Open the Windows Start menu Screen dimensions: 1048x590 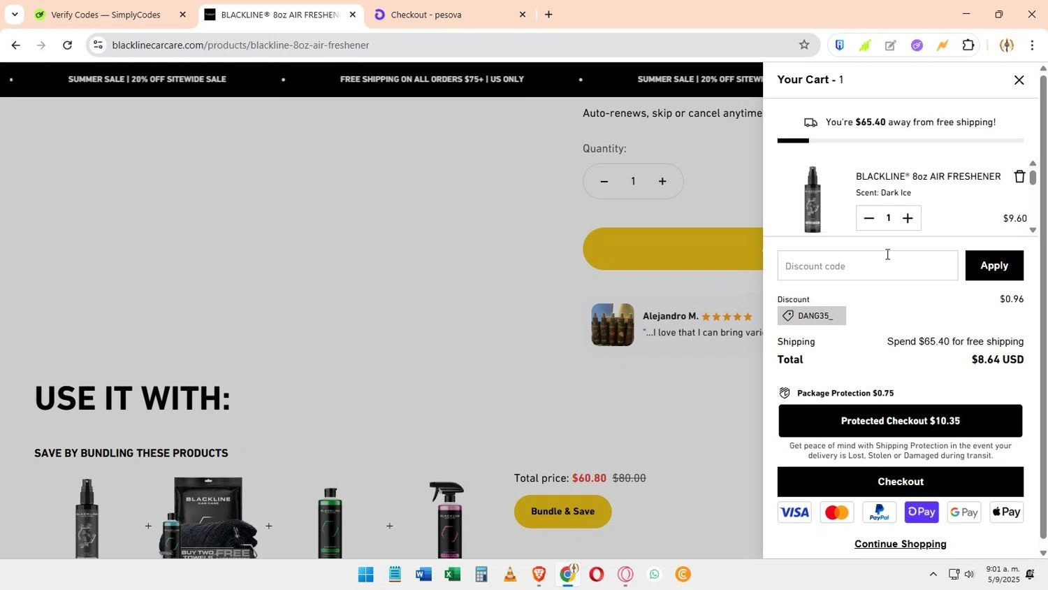coord(365,575)
